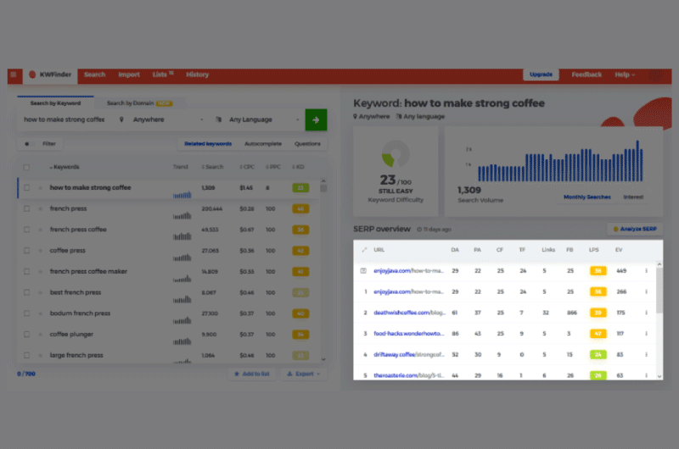Viewport: 679px width, 449px height.
Task: Open the hamburger menu icon
Action: [14, 75]
